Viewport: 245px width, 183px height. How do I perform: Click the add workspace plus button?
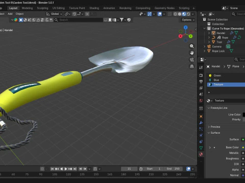click(x=193, y=8)
